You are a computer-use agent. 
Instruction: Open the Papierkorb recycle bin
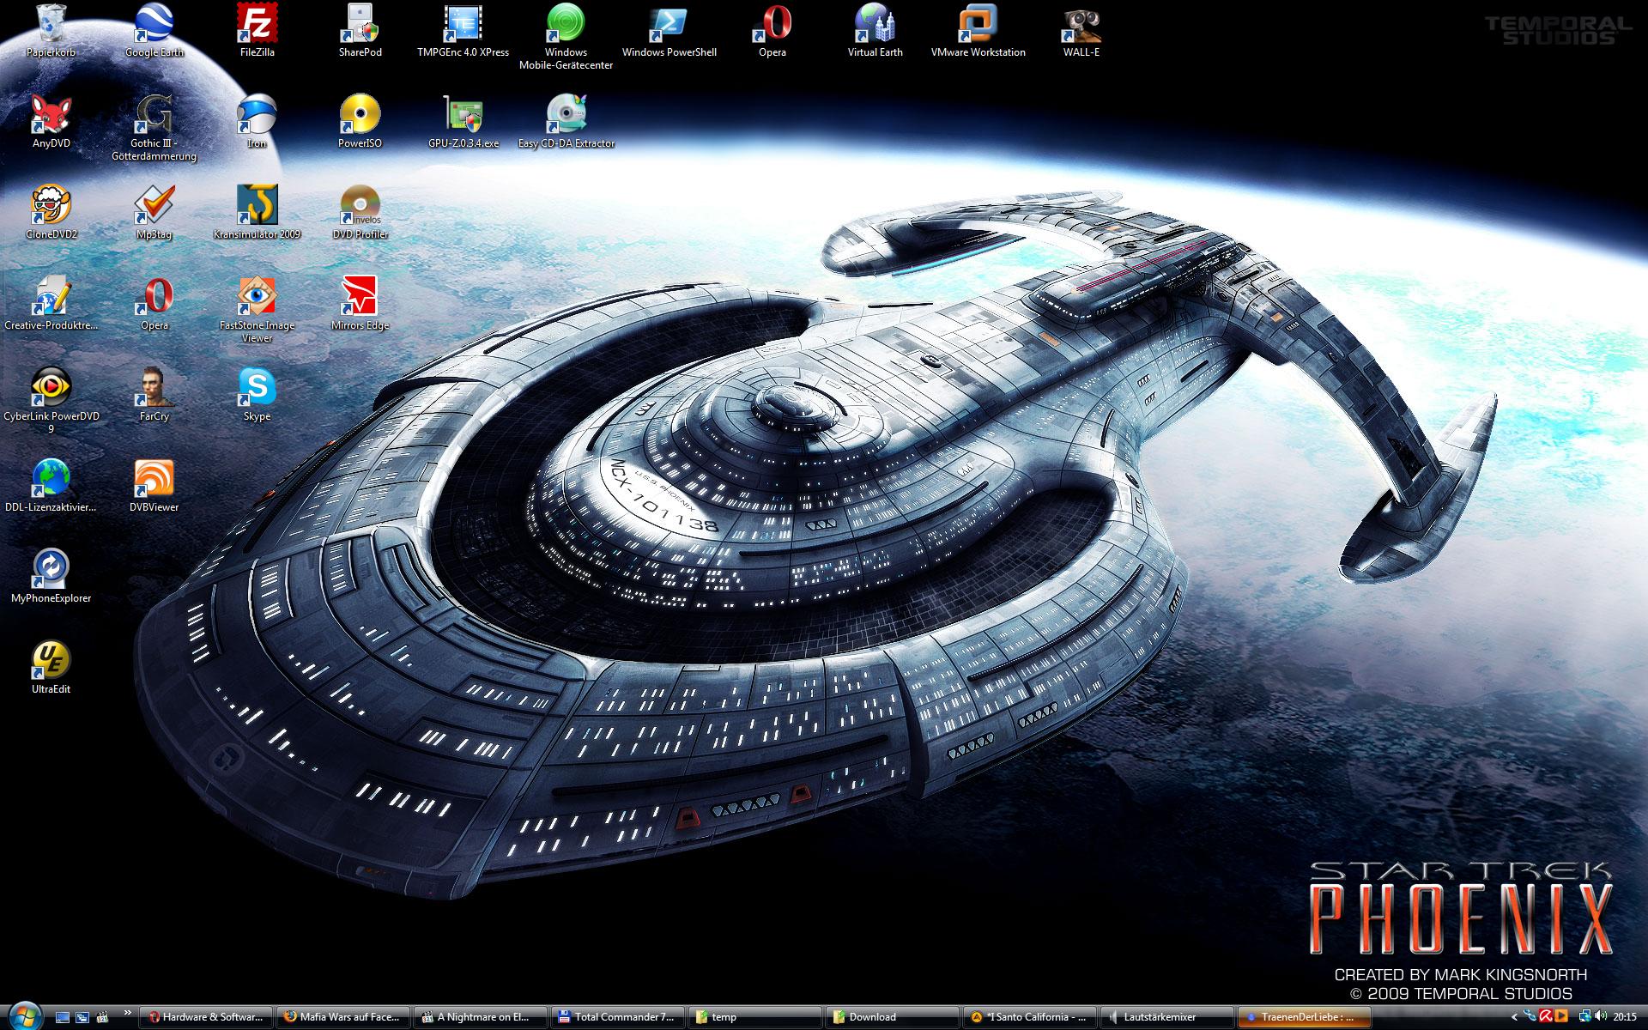pos(51,24)
